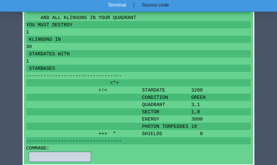Select the STARBASES line

pos(138,68)
